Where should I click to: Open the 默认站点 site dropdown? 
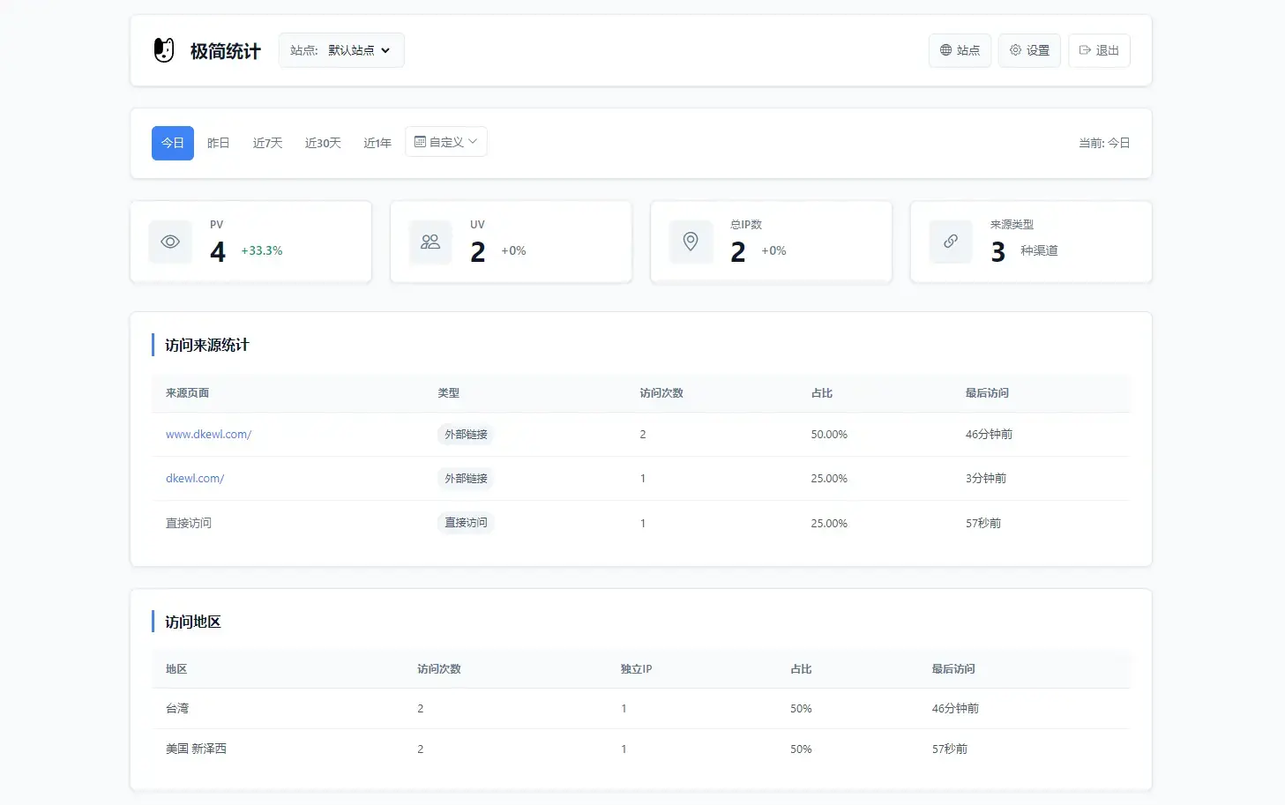click(341, 50)
